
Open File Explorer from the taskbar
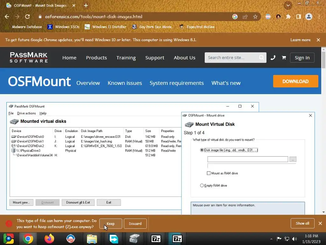click(92, 239)
